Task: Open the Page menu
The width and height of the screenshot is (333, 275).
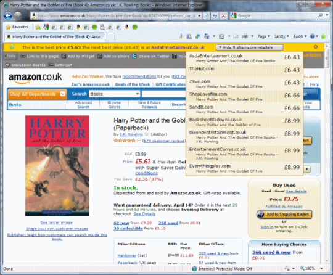Action: [x=263, y=36]
